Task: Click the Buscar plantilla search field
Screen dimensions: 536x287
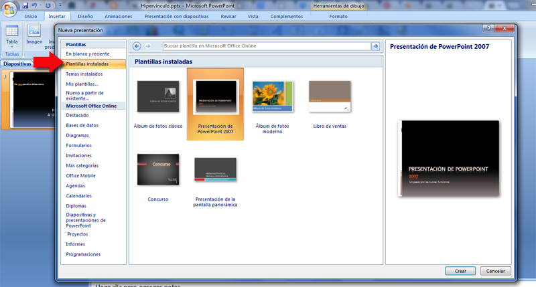Action: click(x=267, y=46)
